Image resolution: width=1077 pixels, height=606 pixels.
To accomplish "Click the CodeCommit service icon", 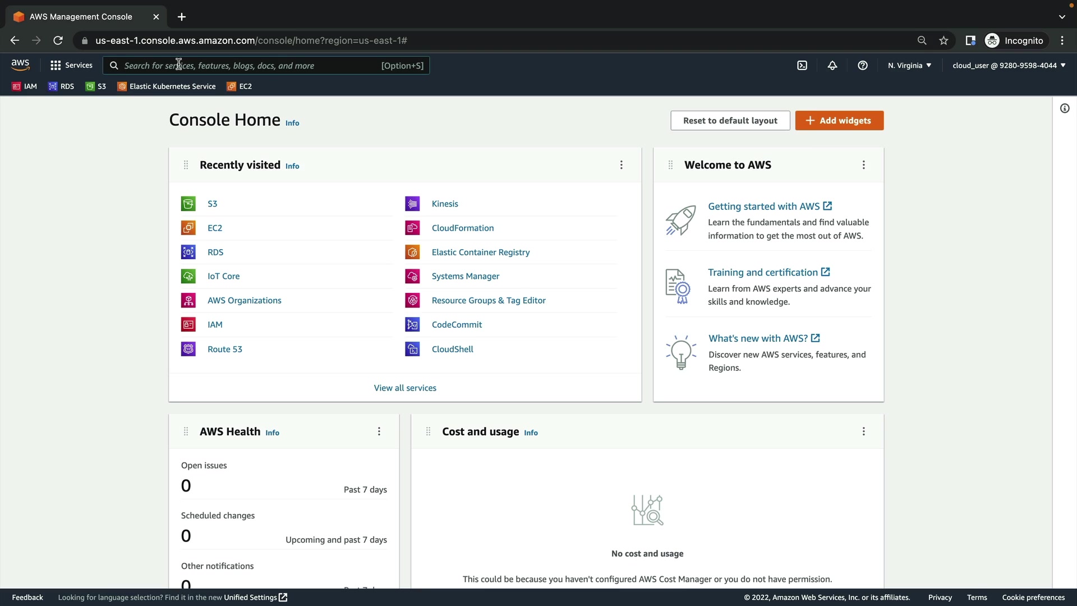I will coord(412,325).
